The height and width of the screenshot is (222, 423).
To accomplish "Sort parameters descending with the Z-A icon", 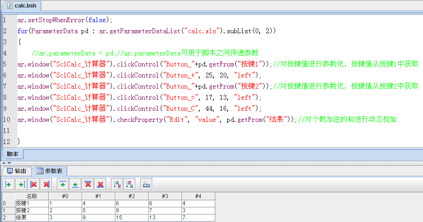I will 129,184.
